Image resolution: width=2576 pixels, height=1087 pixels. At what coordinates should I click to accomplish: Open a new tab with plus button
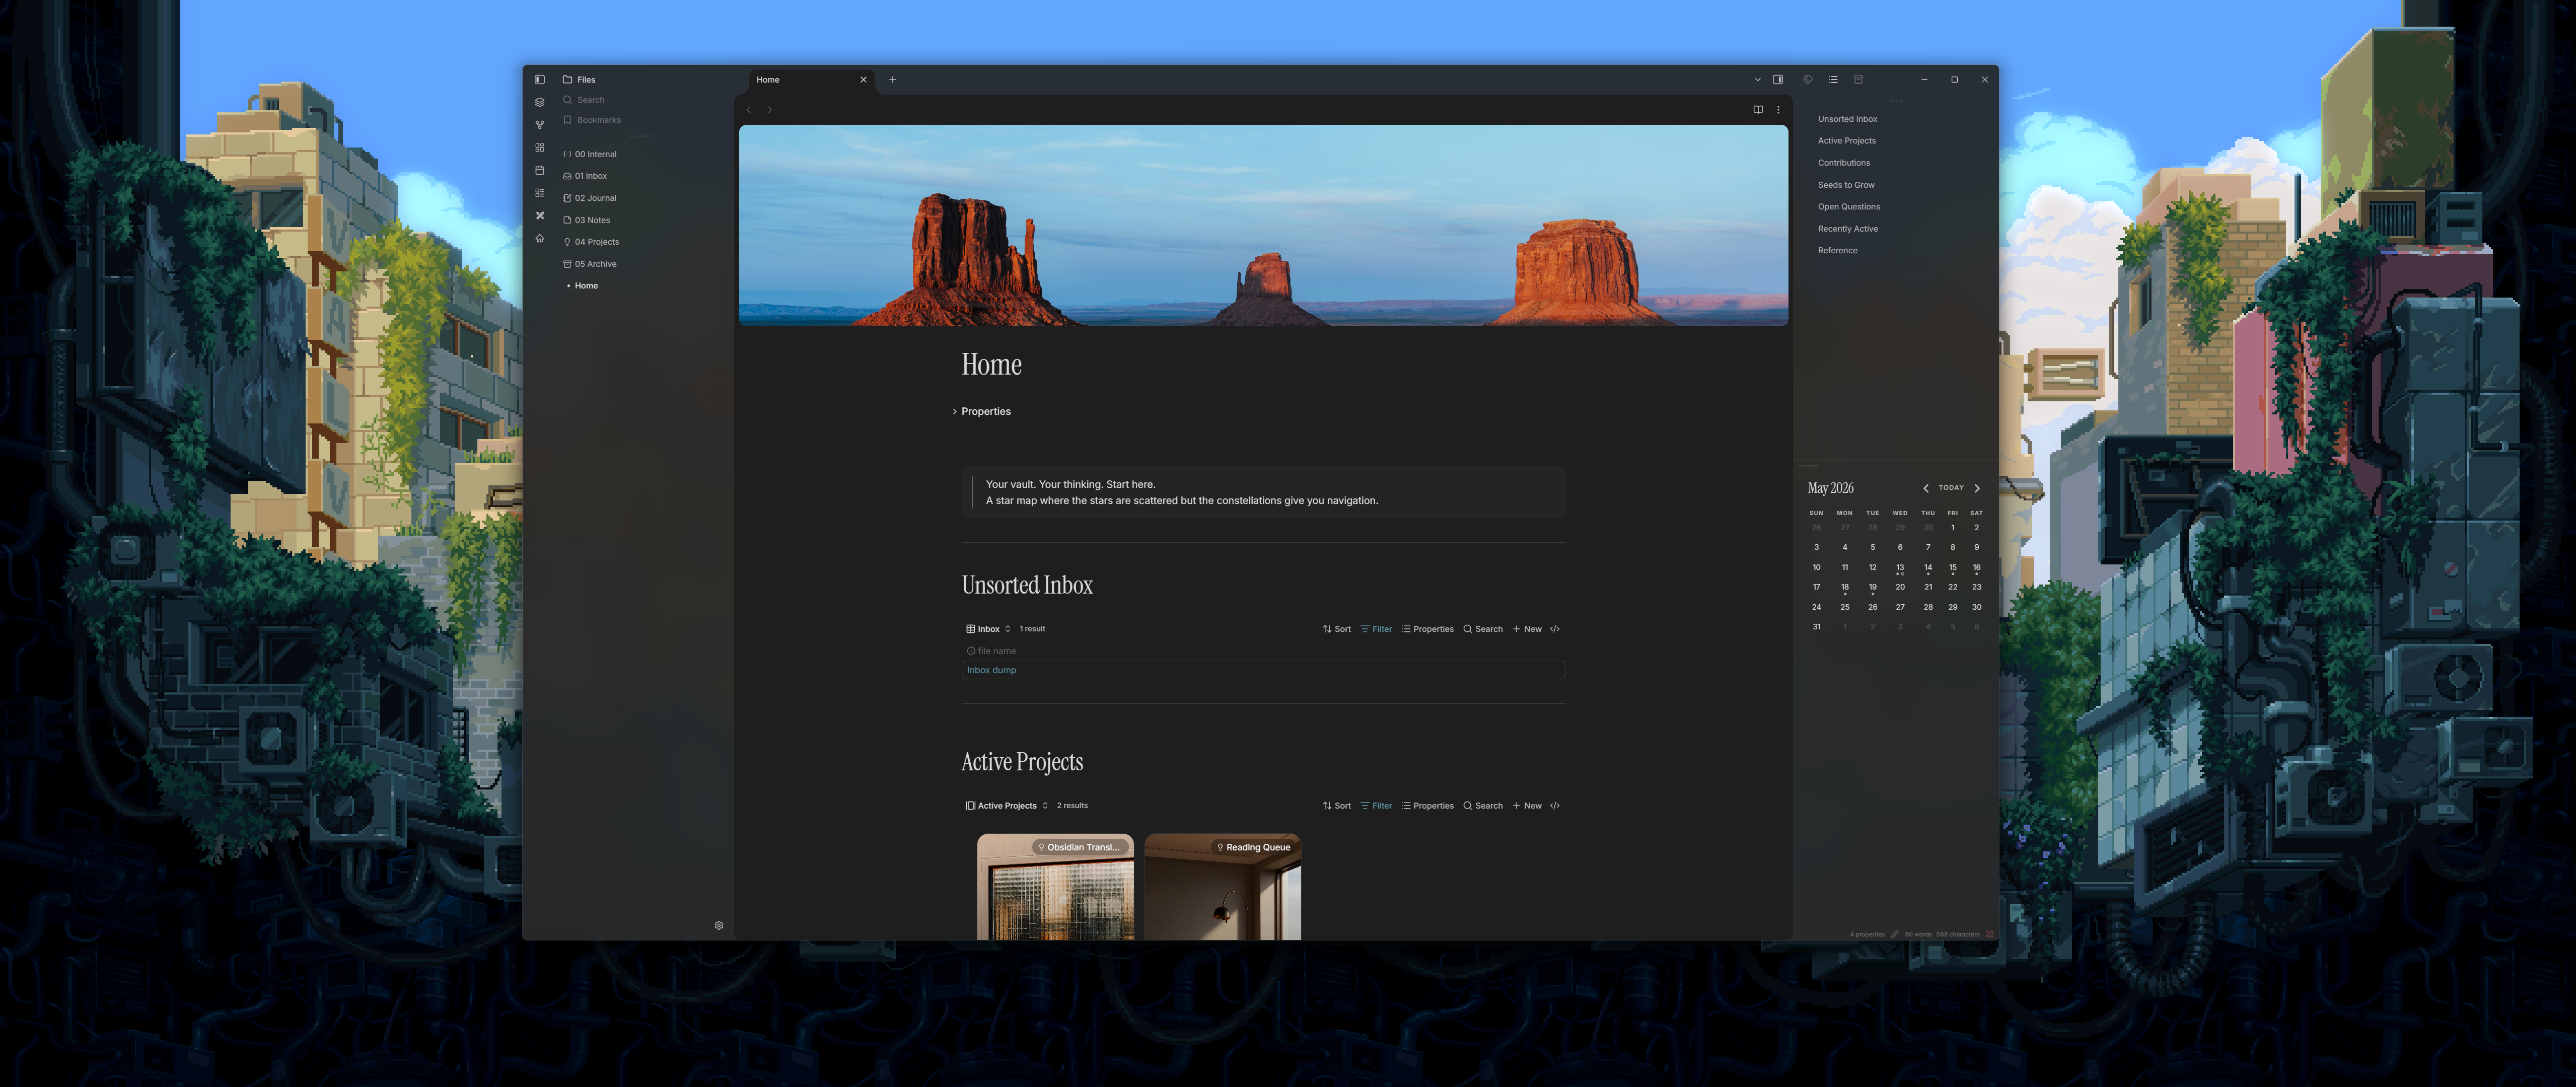pos(892,80)
